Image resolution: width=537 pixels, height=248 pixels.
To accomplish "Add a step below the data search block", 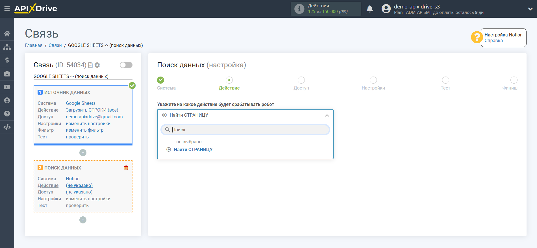I will (x=83, y=220).
